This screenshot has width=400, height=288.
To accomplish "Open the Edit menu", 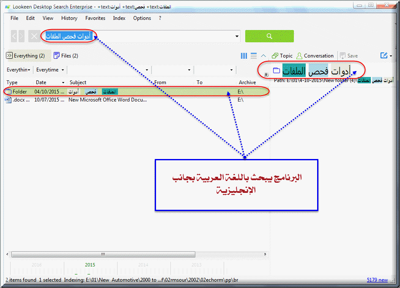I will tap(30, 18).
